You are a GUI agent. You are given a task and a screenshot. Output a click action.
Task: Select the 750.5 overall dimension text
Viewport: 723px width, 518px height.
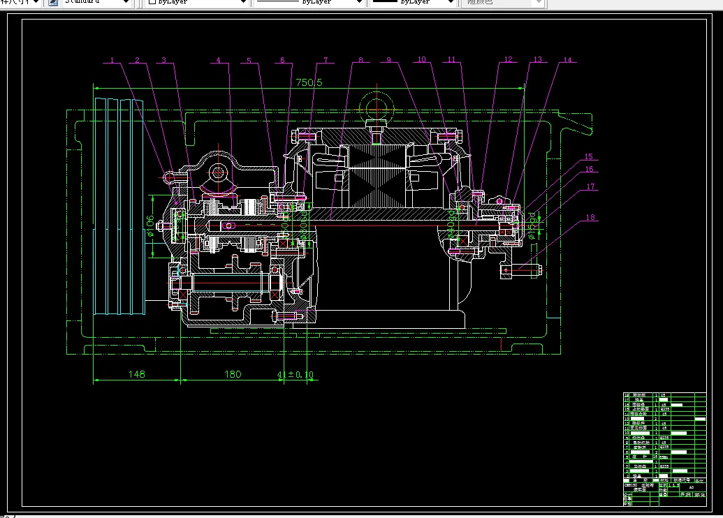(x=309, y=82)
